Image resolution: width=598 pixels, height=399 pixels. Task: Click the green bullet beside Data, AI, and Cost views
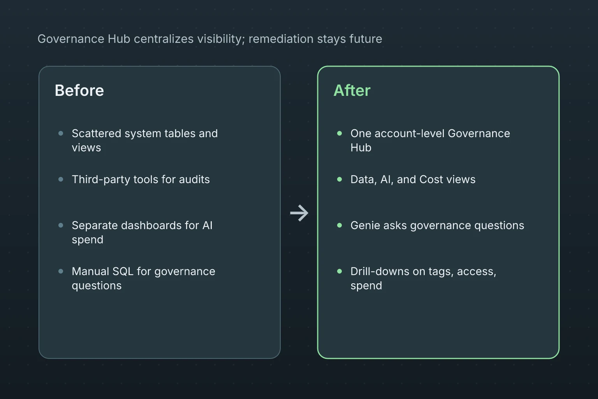click(x=339, y=179)
